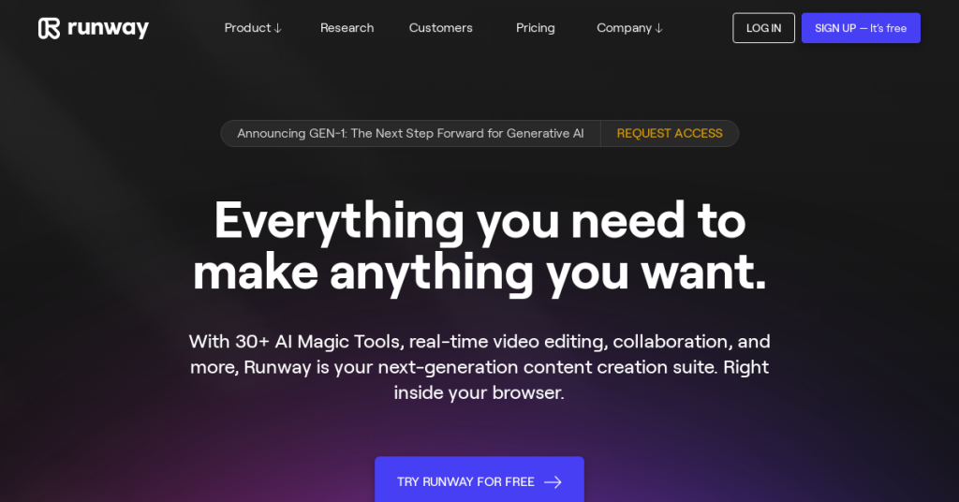The width and height of the screenshot is (959, 502).
Task: Expand the Company menu
Action: tap(630, 28)
